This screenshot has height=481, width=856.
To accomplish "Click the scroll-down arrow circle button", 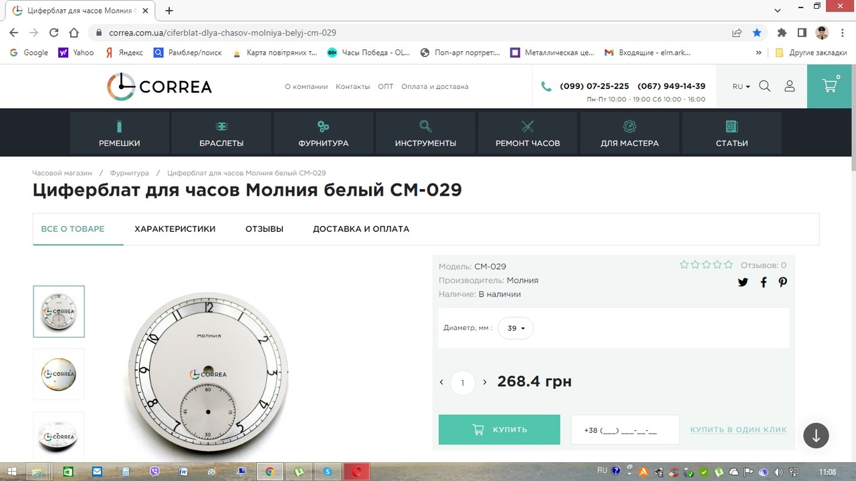I will point(816,436).
